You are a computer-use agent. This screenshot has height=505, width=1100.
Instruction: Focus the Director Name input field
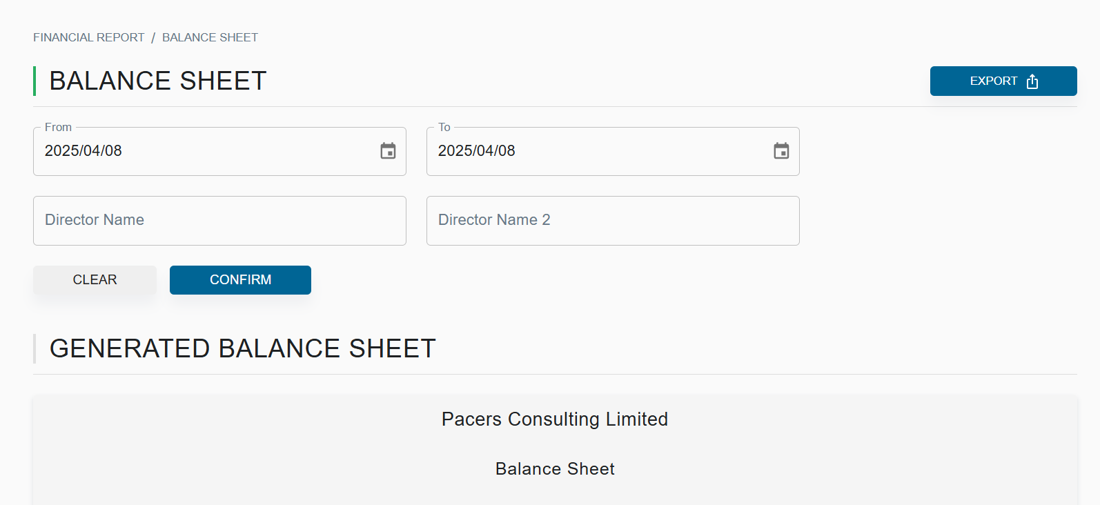tap(219, 221)
